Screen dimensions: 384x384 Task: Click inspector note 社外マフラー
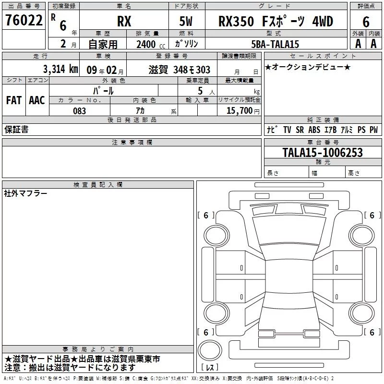coord(25,193)
